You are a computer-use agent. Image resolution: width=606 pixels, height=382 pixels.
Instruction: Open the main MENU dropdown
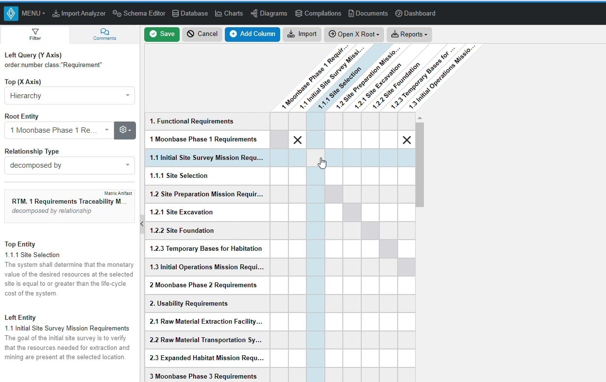33,14
